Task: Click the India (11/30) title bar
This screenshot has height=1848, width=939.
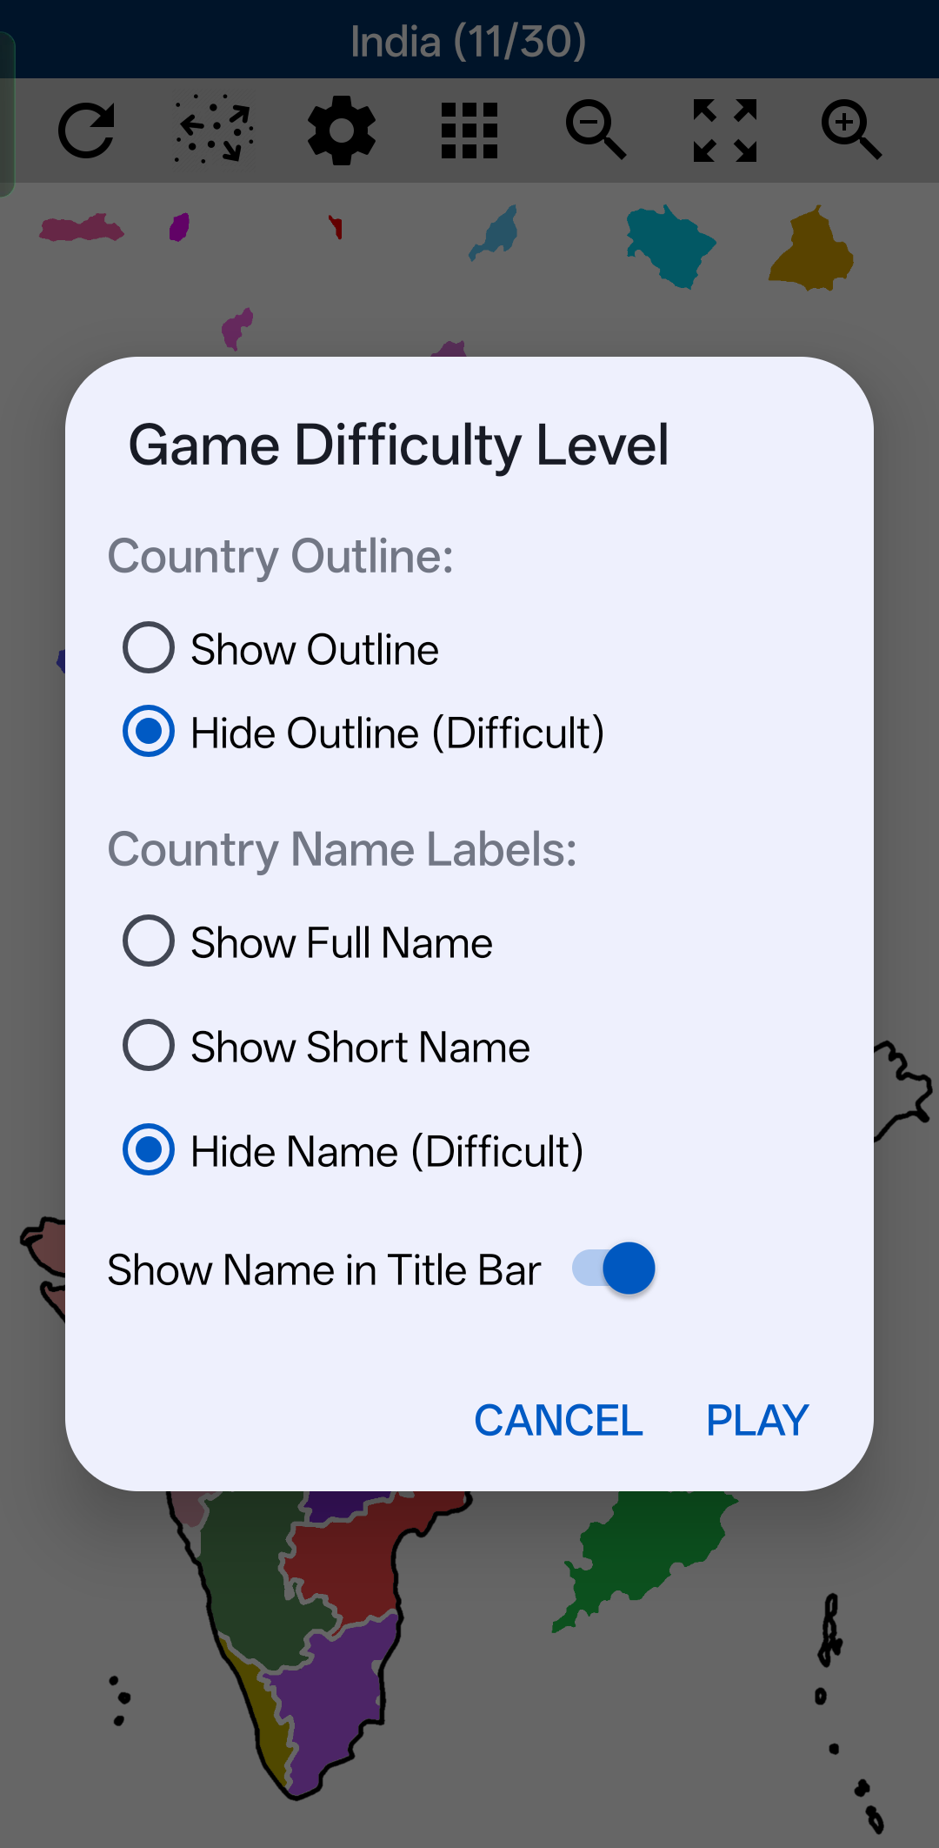Action: pos(469,40)
